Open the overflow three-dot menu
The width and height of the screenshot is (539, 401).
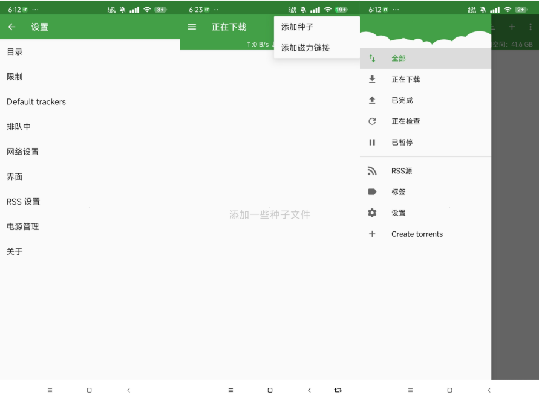[x=531, y=27]
